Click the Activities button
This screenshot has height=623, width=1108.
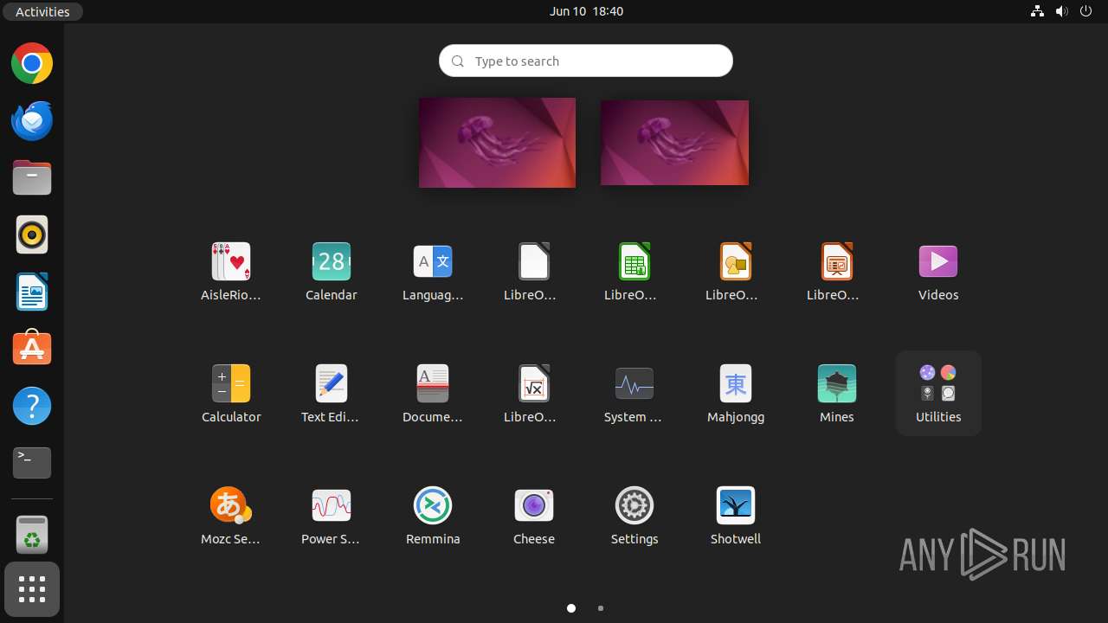(x=42, y=11)
